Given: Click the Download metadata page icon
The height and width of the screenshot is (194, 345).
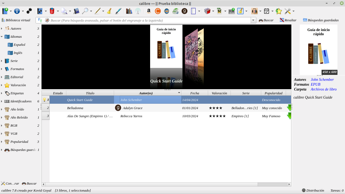Looking at the screenshot, I should [x=64, y=11].
